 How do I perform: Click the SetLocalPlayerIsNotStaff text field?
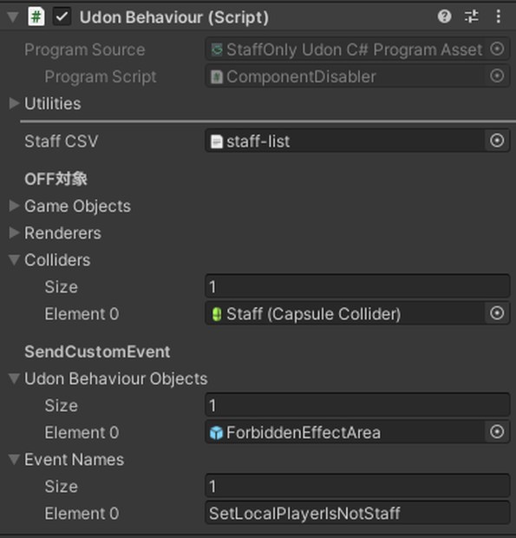357,513
